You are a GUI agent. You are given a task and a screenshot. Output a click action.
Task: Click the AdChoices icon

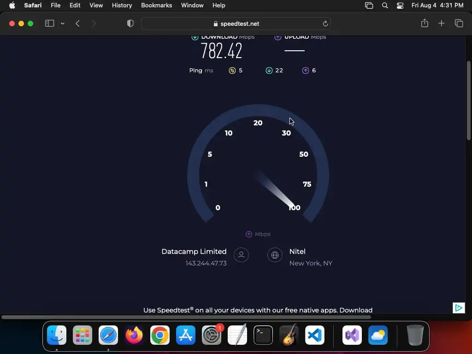click(x=459, y=308)
